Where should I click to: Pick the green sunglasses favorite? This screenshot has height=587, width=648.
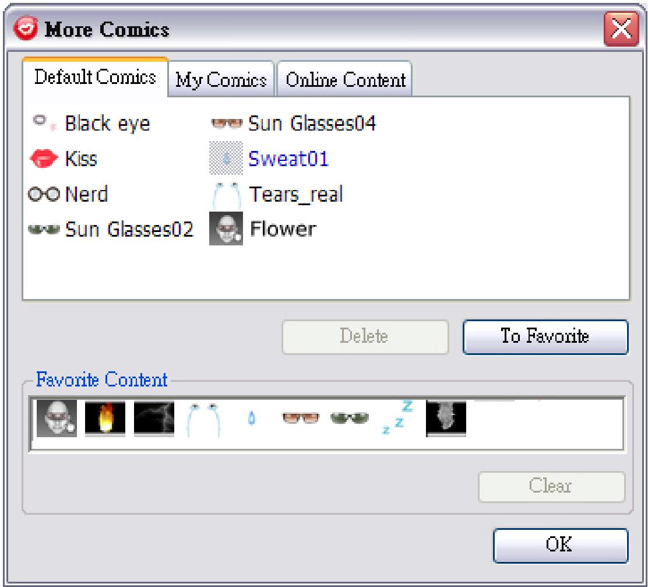point(350,418)
